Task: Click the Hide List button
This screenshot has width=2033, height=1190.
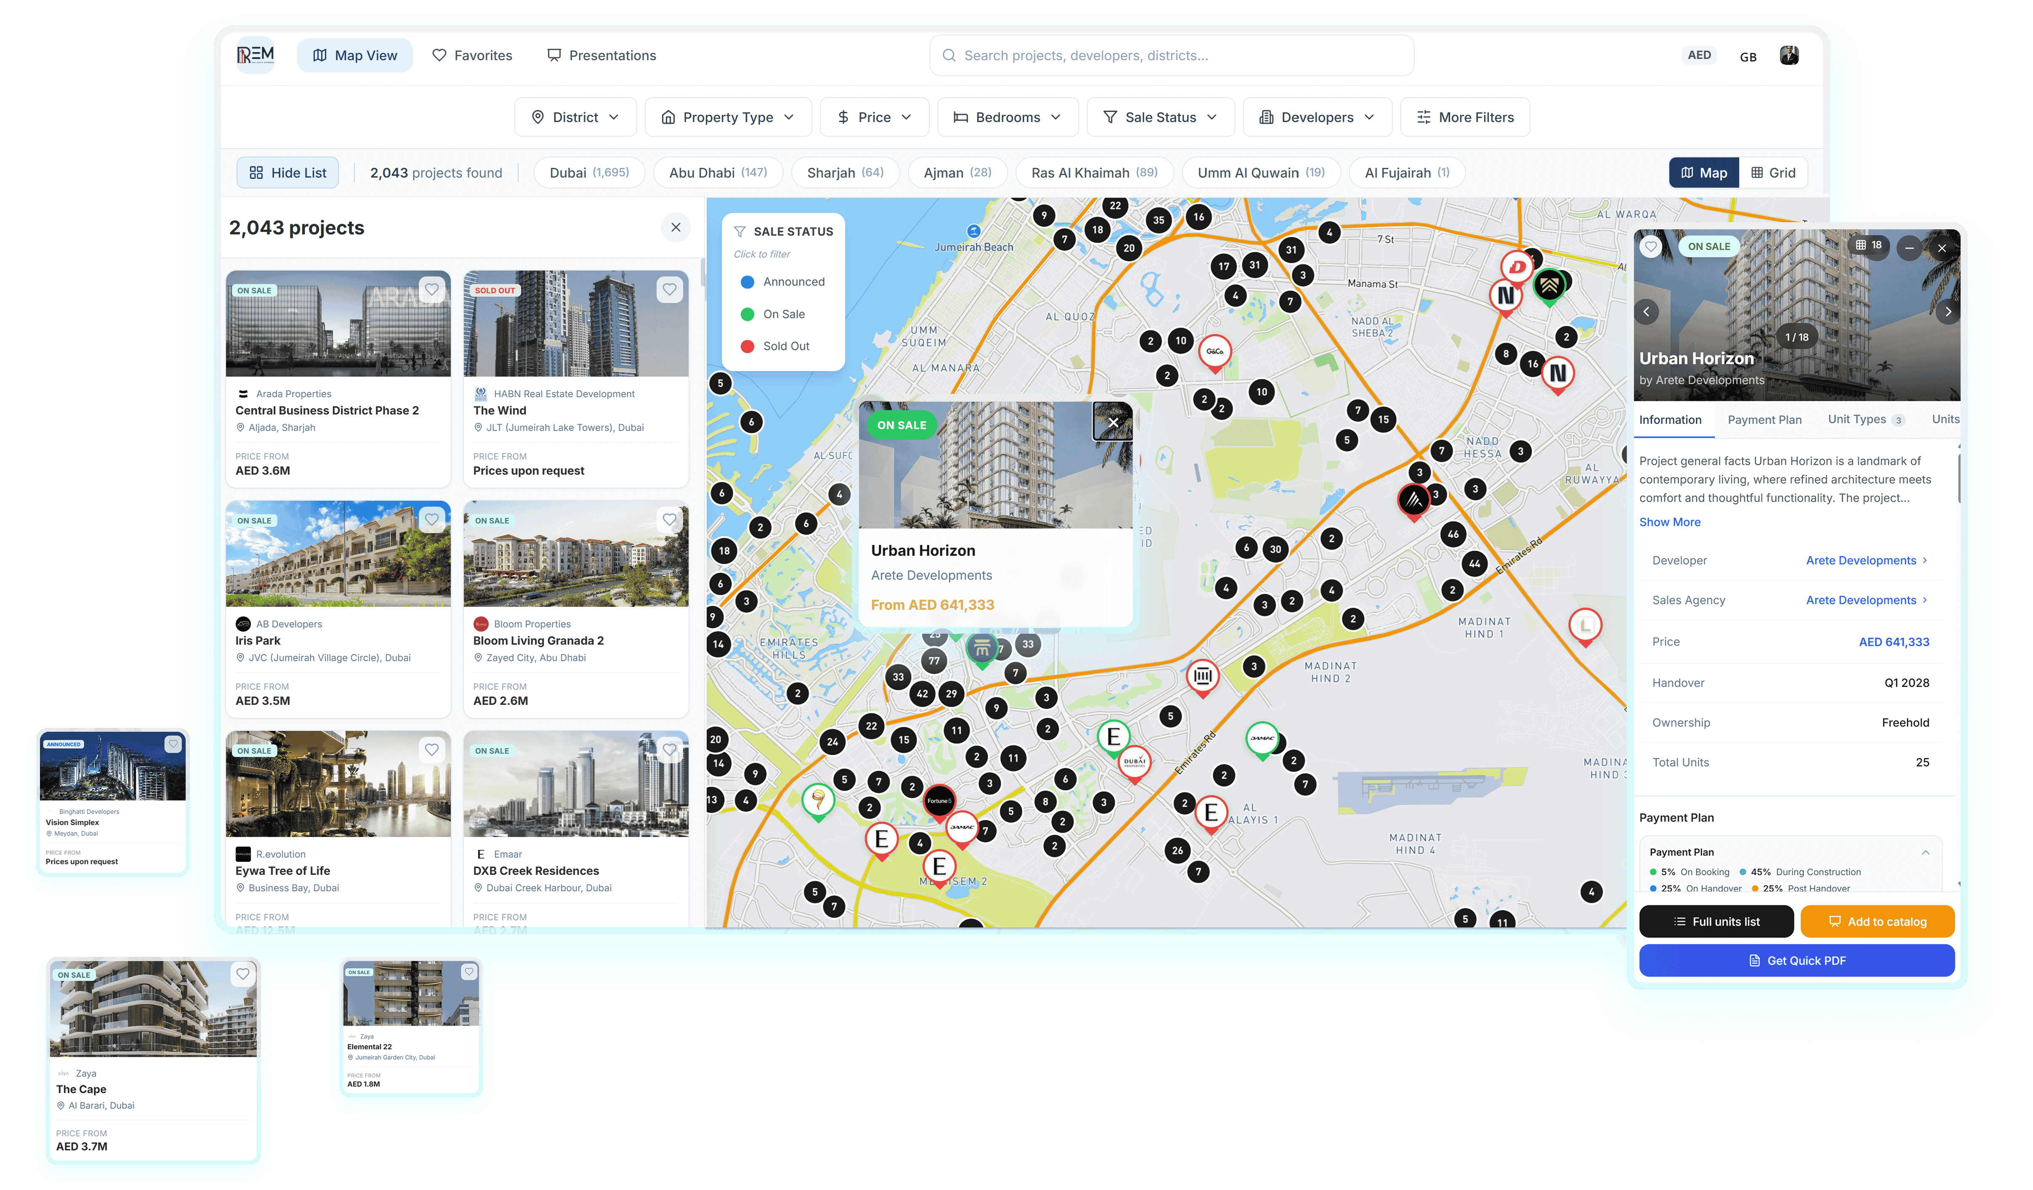Action: [287, 173]
